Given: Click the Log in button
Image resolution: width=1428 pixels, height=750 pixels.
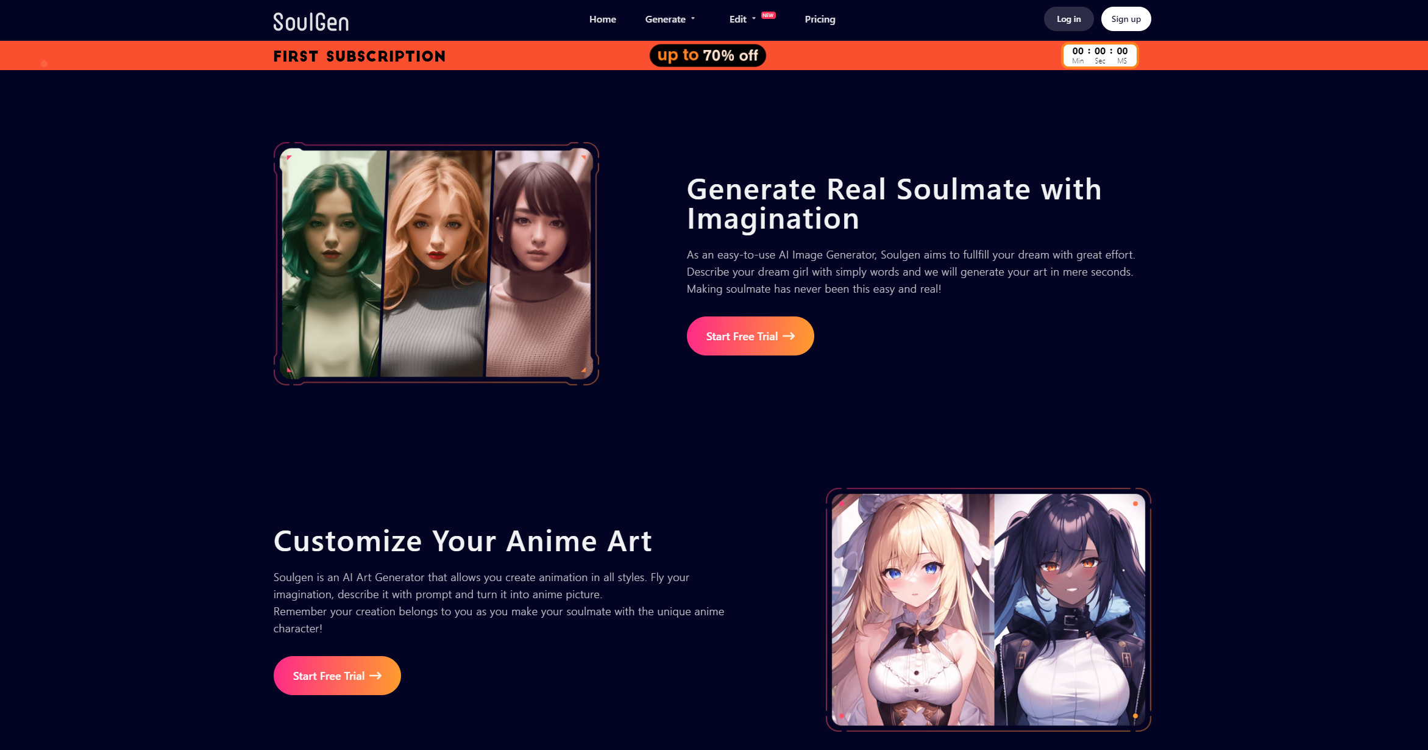Looking at the screenshot, I should [1069, 19].
